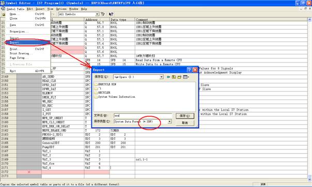The image size is (312, 187).
Task: Click the save button in Export dialog
Action: [185, 116]
